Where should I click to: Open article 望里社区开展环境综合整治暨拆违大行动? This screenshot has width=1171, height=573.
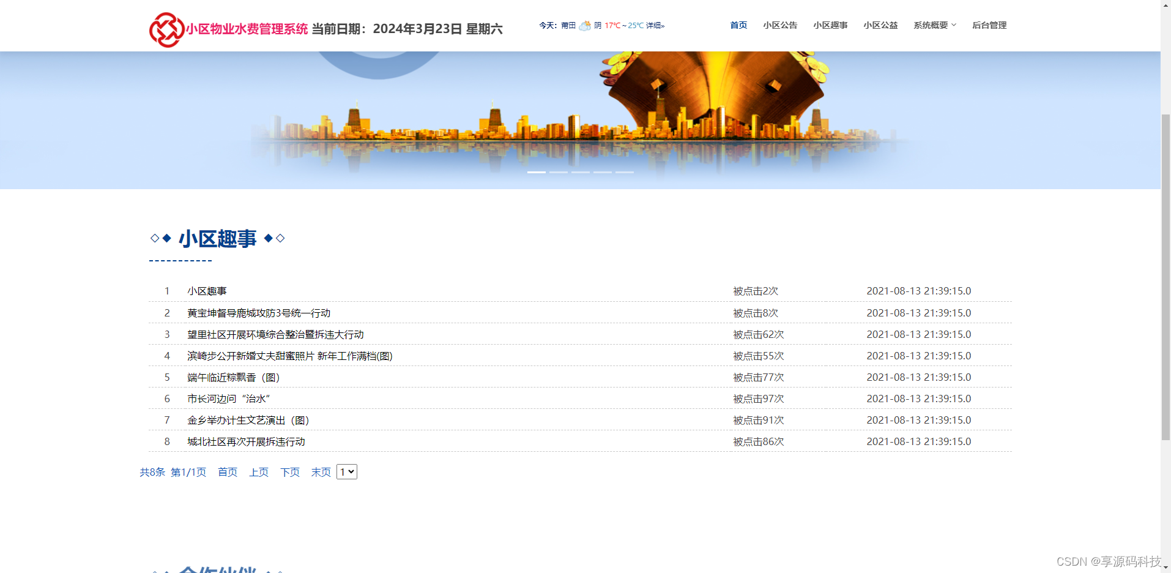pyautogui.click(x=275, y=334)
